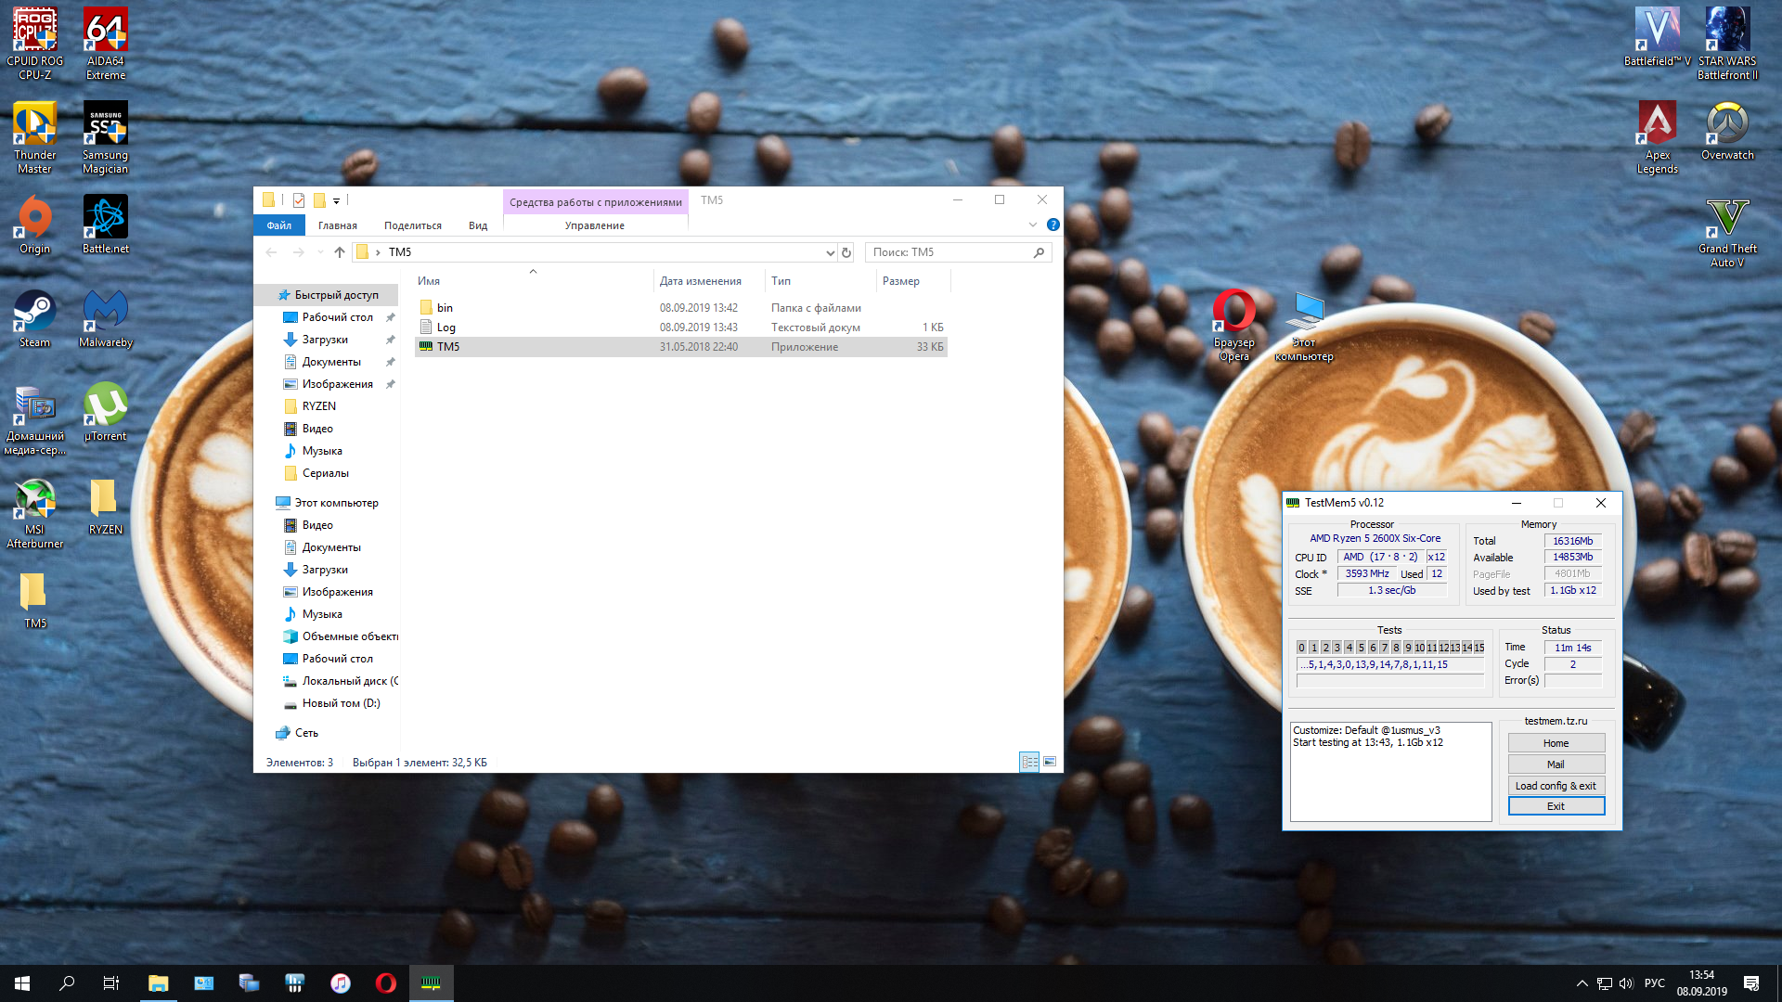Open the Explorer help question mark icon
This screenshot has width=1782, height=1002.
1052,225
